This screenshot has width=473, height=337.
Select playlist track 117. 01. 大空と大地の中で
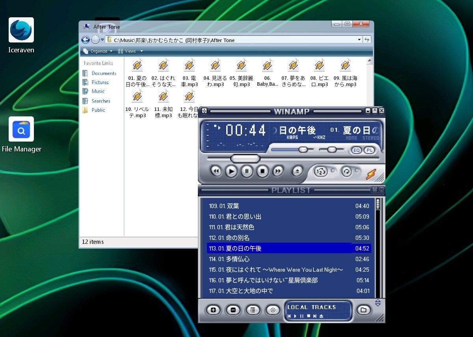(x=289, y=291)
